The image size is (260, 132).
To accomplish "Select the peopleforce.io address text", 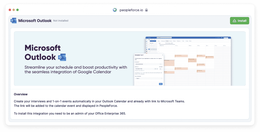I will 131,10.
